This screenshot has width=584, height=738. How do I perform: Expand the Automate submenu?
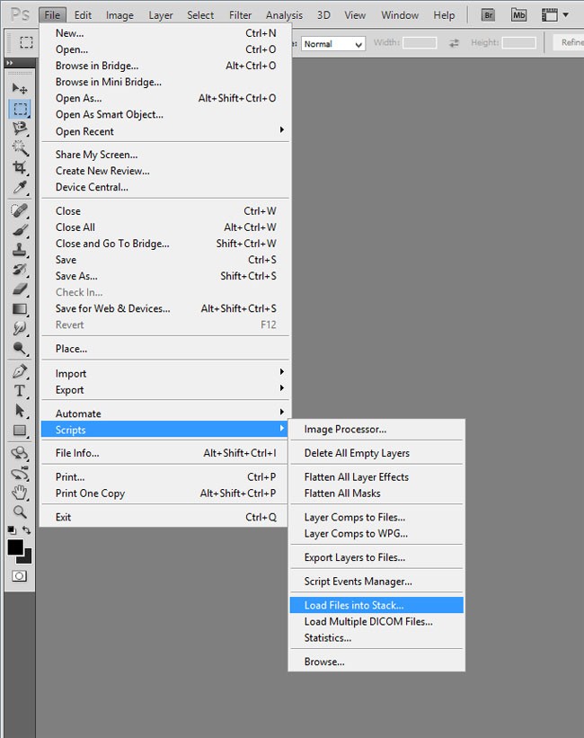(x=164, y=413)
